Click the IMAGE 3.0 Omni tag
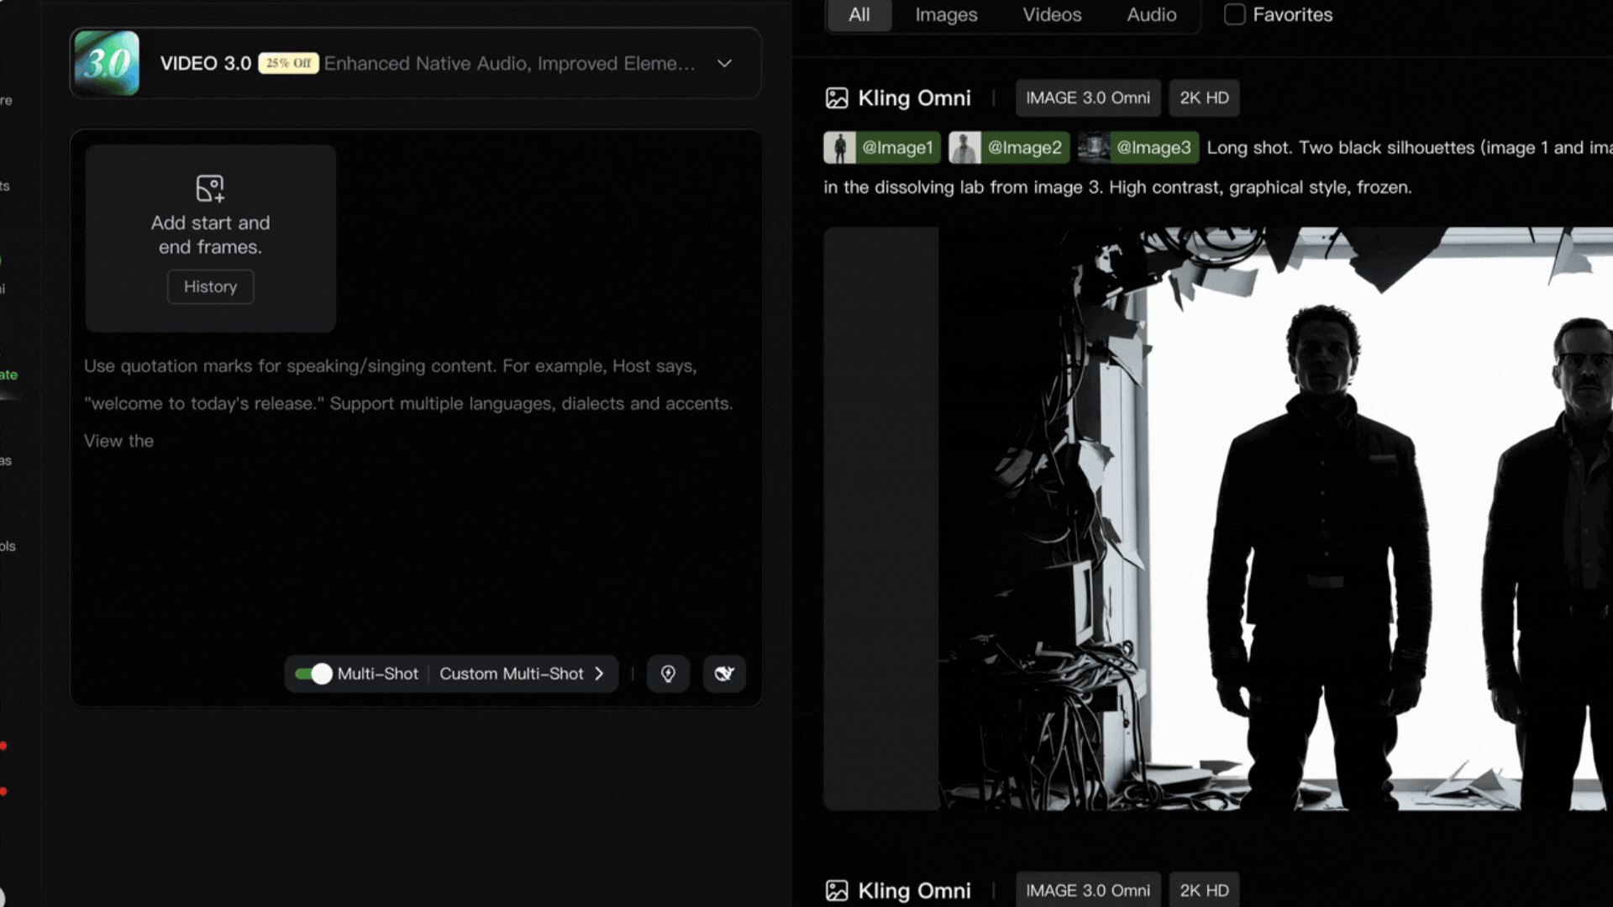This screenshot has width=1613, height=907. click(x=1087, y=98)
